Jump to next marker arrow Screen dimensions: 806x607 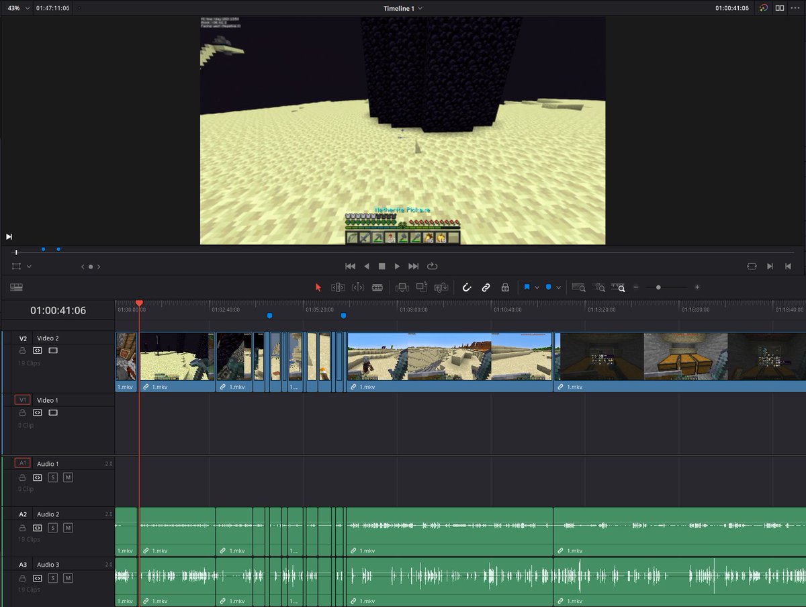[99, 267]
